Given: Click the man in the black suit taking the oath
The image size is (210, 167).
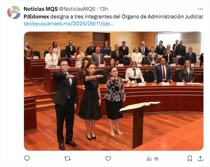Looking at the screenshot, I should click(x=65, y=104).
